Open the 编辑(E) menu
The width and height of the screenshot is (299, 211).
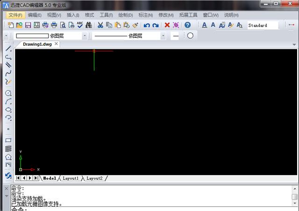(x=35, y=15)
